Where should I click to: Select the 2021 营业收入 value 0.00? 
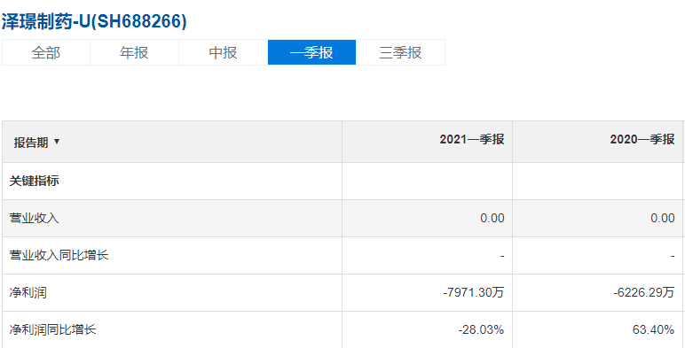[x=492, y=218]
